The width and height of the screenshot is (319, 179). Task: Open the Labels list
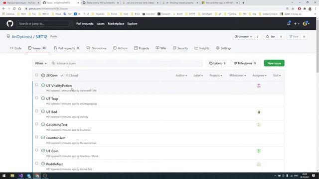[217, 63]
